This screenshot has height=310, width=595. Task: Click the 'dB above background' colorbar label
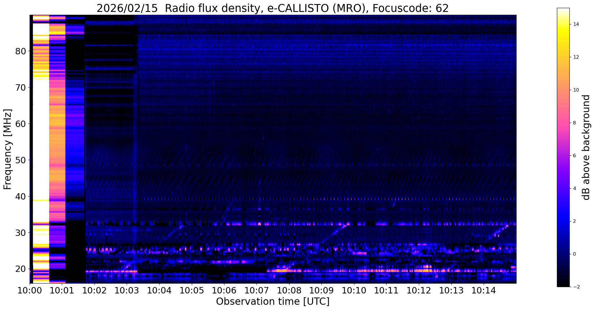[586, 147]
